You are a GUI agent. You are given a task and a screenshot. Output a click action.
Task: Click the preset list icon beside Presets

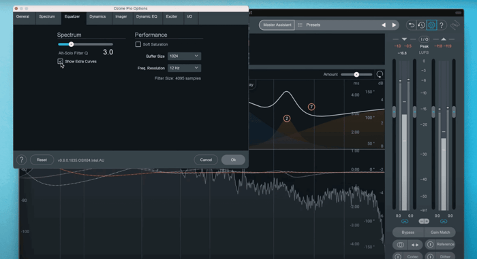pyautogui.click(x=300, y=25)
